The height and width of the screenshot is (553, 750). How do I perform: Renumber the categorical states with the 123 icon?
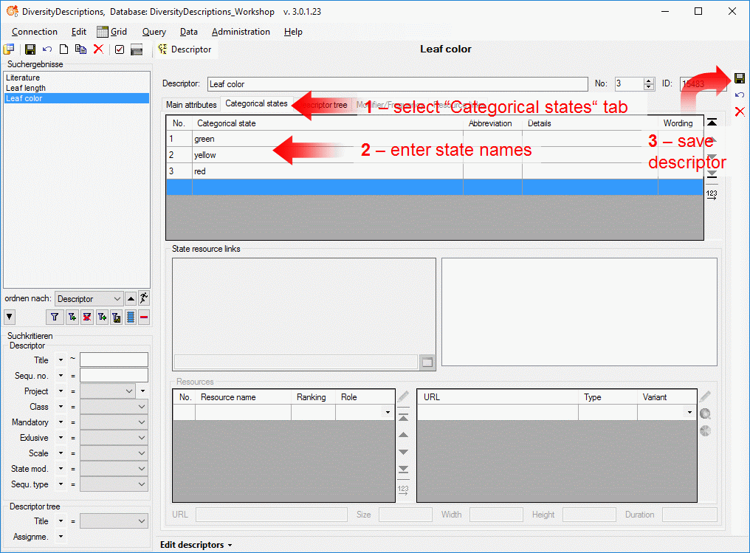(x=712, y=194)
